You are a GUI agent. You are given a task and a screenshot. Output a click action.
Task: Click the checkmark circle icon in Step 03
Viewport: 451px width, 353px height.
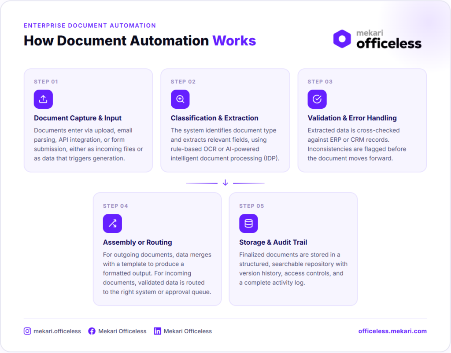tap(317, 99)
